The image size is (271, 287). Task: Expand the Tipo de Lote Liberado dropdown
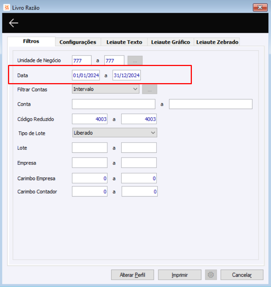tap(115, 133)
